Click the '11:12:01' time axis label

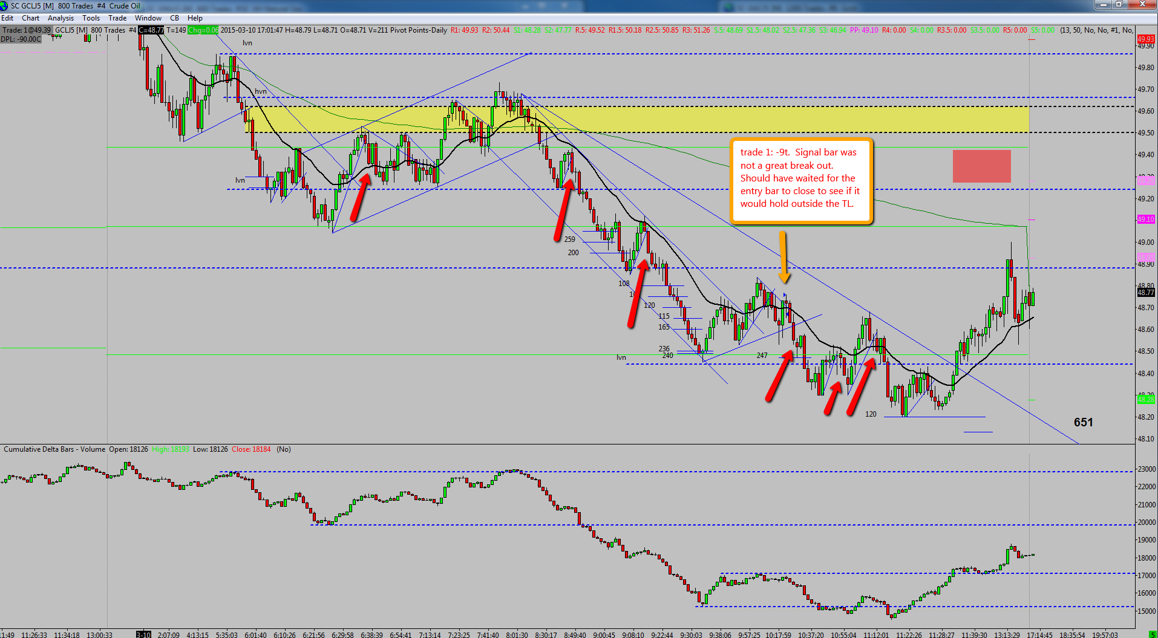[x=876, y=634]
